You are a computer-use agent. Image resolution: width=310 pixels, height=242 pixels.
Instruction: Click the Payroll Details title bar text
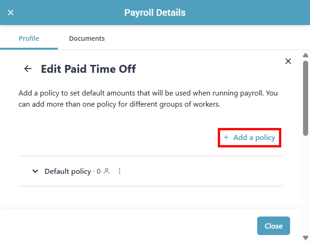pyautogui.click(x=155, y=13)
